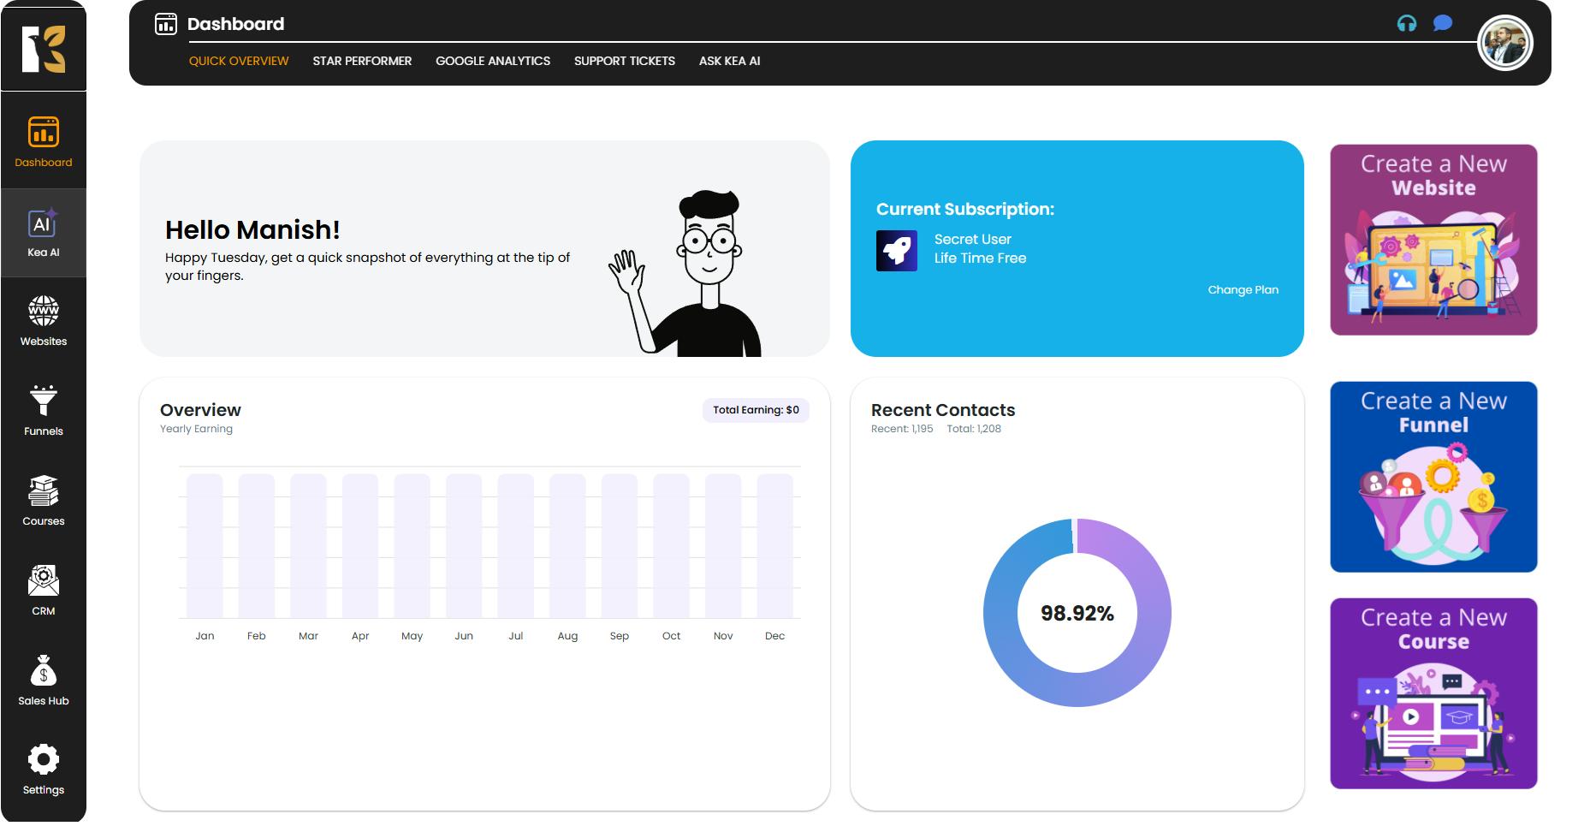This screenshot has height=832, width=1590.
Task: Open the user profile avatar
Action: click(x=1504, y=44)
